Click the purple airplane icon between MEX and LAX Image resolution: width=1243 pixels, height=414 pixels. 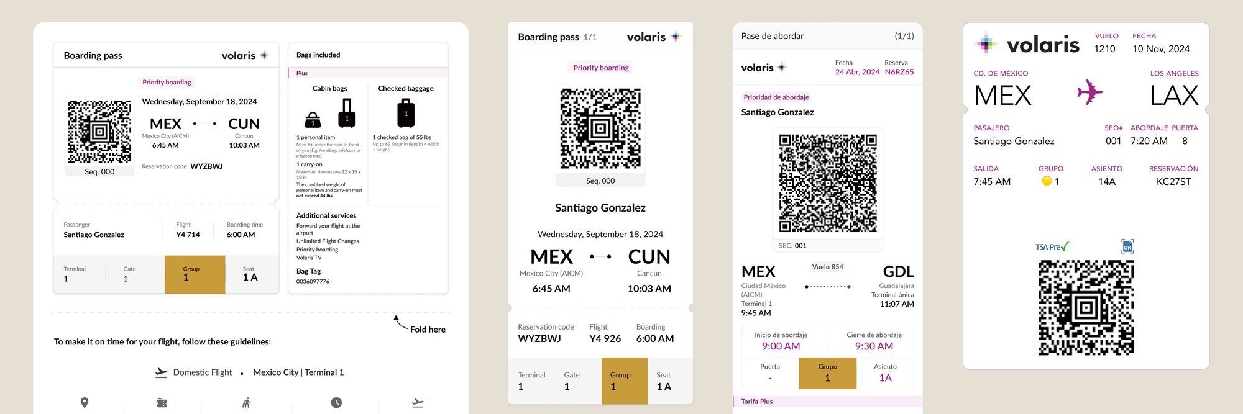1090,92
